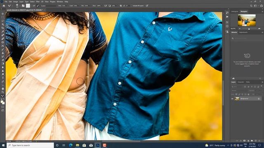264x148 pixels.
Task: Open Layers panel flyout menu
Action: point(262,82)
